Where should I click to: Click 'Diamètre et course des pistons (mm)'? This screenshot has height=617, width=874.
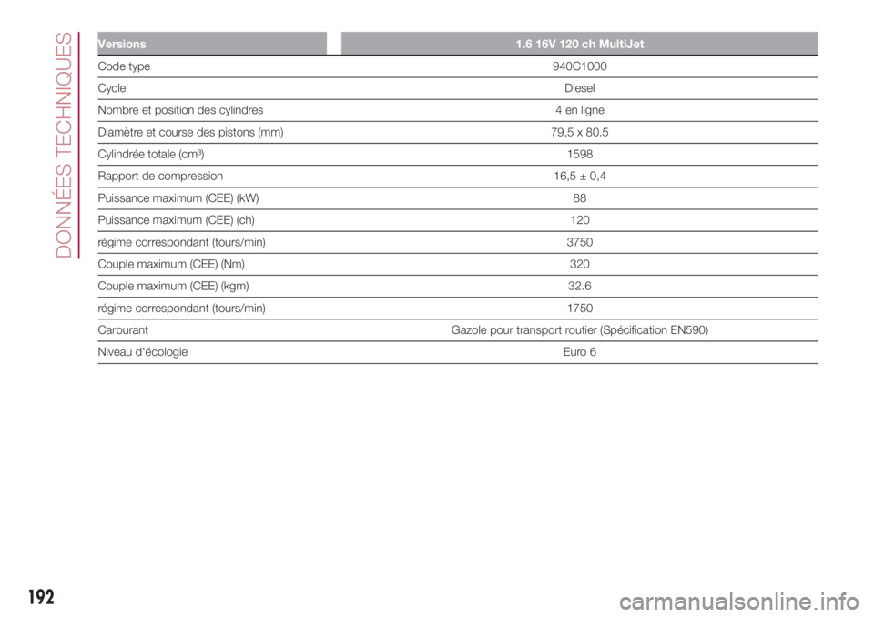[x=190, y=132]
